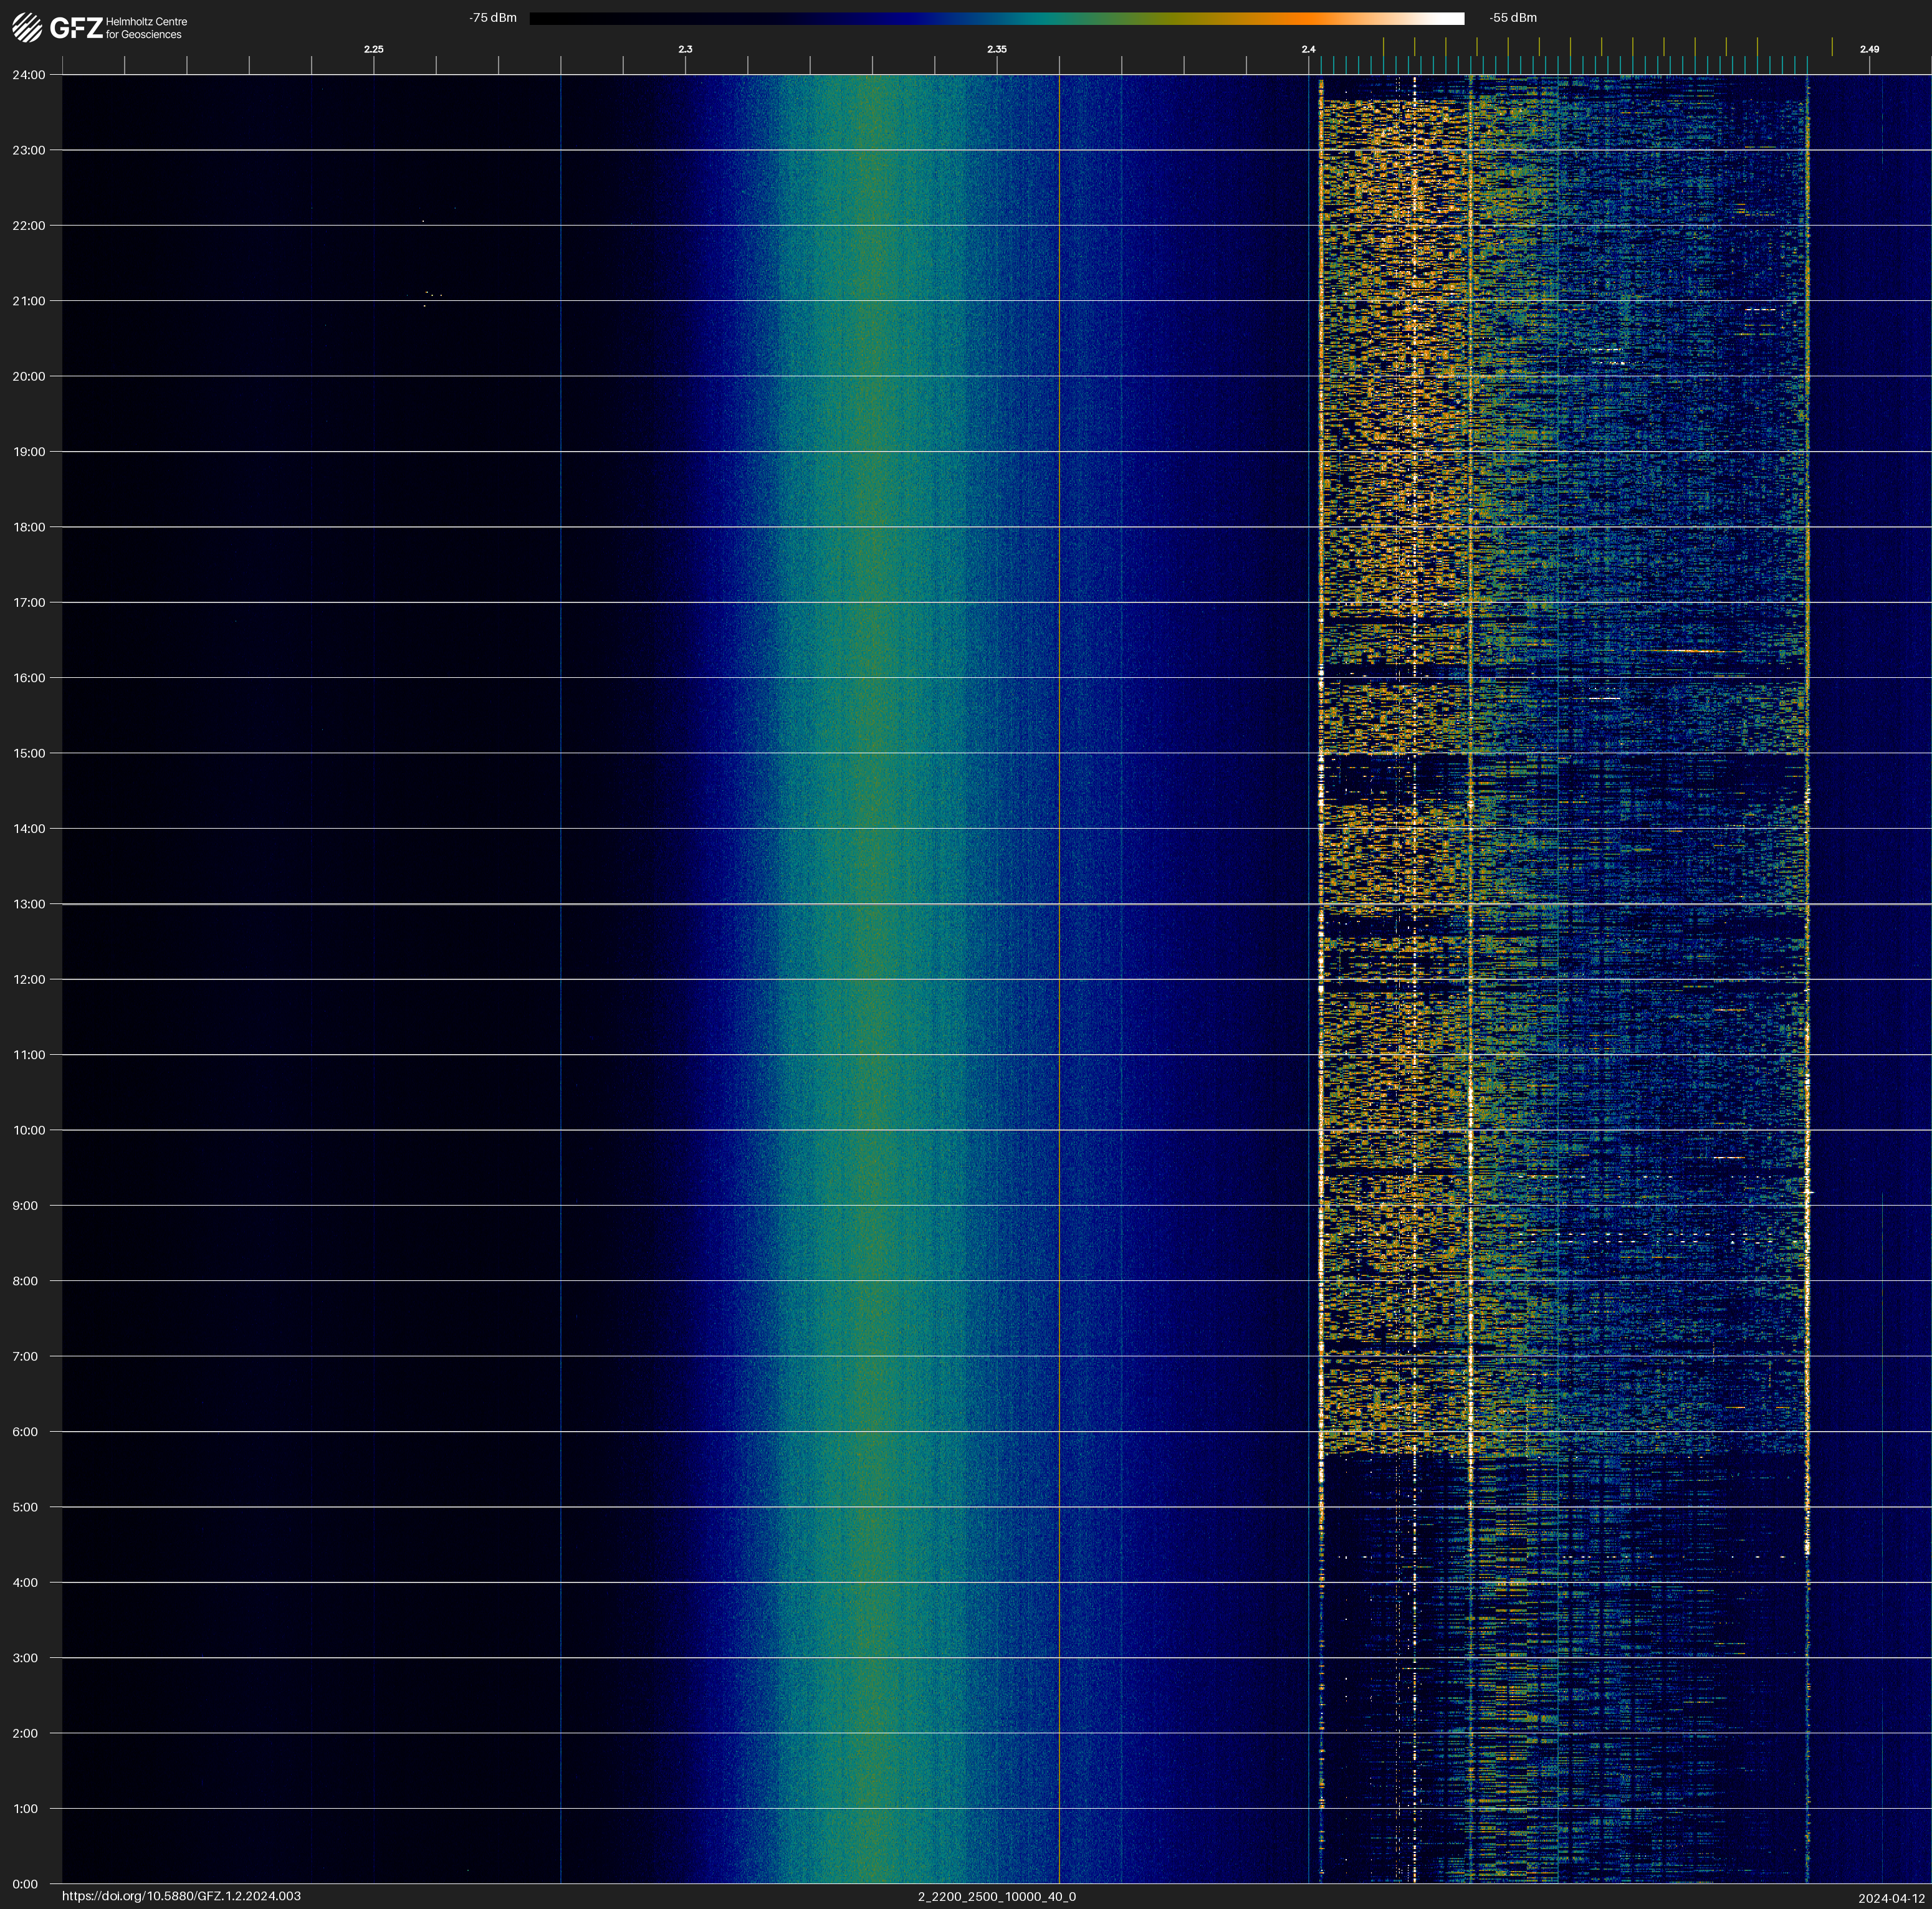Click the 6:00 time axis label
The image size is (1932, 1909).
tap(25, 1431)
